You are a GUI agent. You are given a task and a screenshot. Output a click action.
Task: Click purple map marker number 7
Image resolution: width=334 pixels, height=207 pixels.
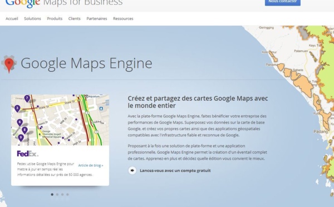pyautogui.click(x=27, y=98)
